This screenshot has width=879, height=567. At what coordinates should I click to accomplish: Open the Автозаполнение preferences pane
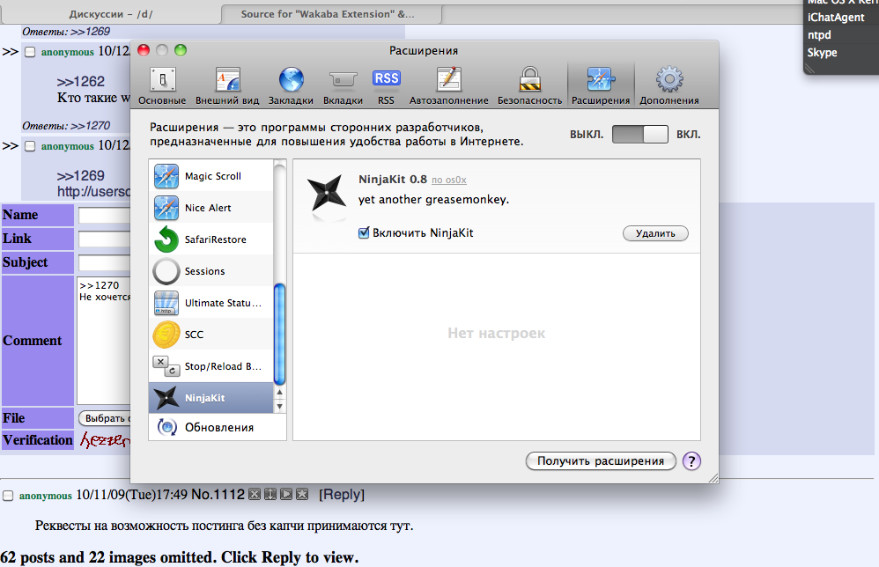click(x=448, y=85)
